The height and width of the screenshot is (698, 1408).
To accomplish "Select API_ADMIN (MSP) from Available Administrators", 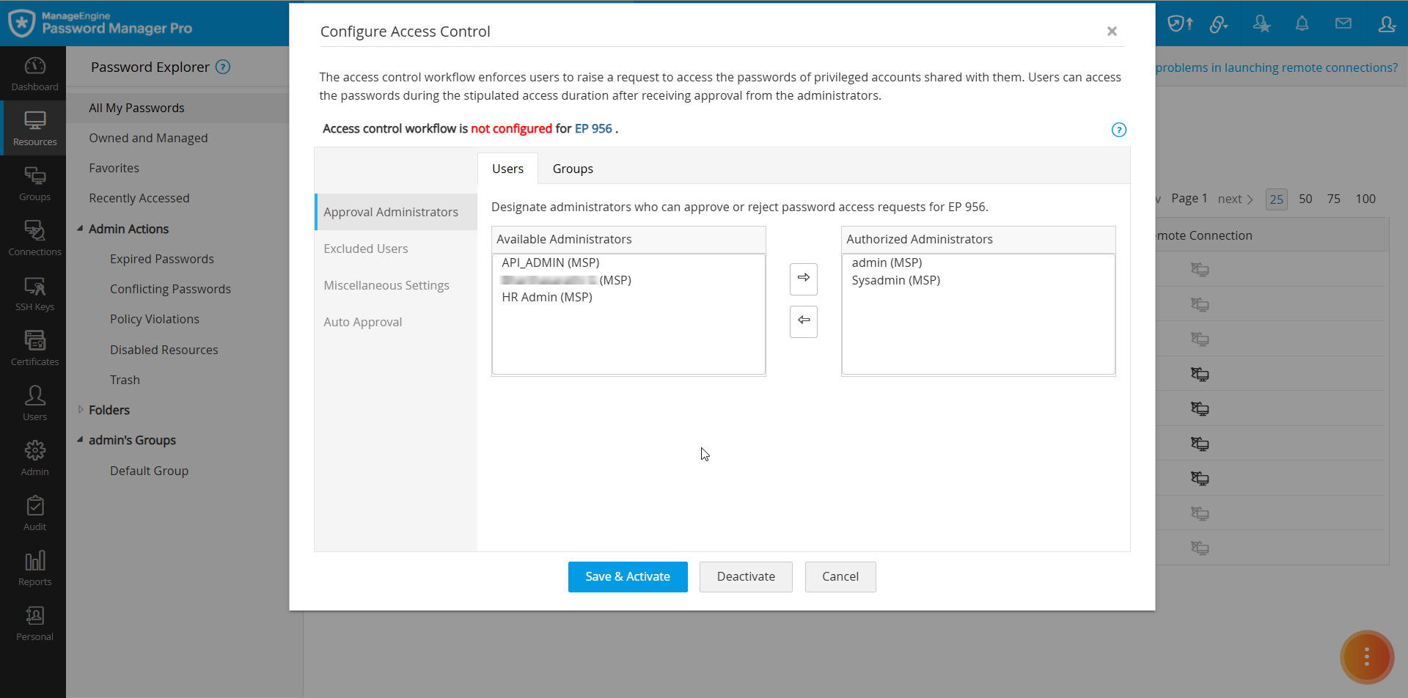I will [550, 262].
